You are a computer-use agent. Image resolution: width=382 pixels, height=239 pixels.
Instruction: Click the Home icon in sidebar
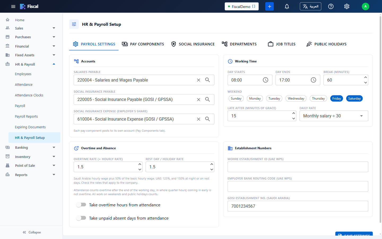point(8,20)
